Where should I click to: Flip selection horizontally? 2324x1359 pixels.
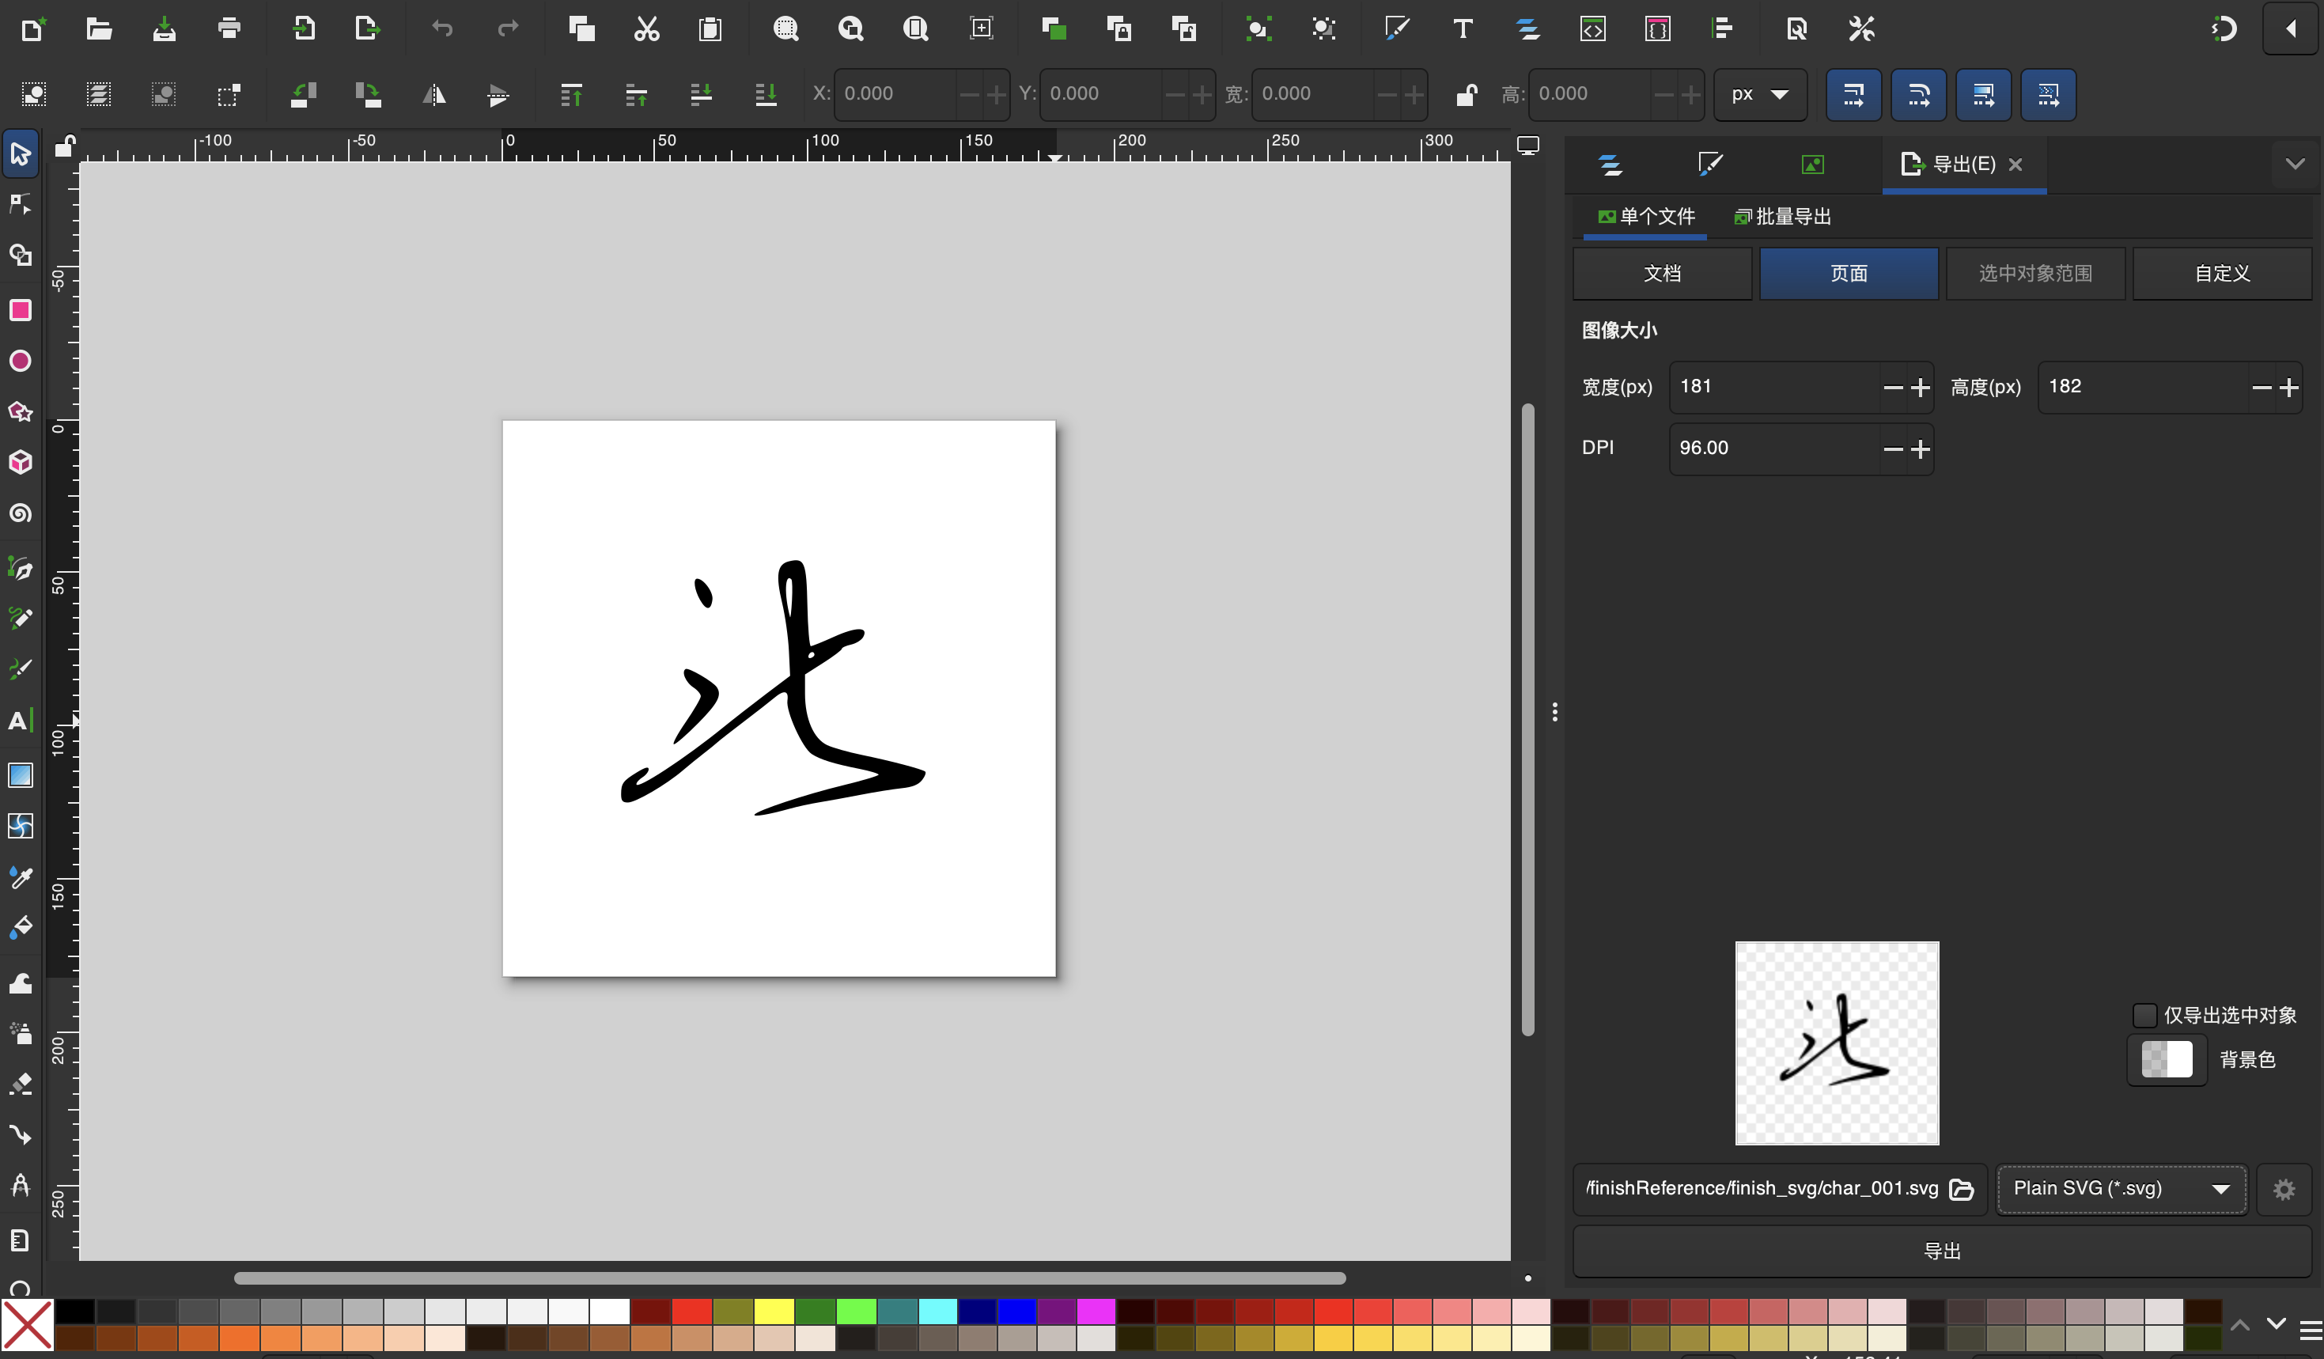[433, 94]
